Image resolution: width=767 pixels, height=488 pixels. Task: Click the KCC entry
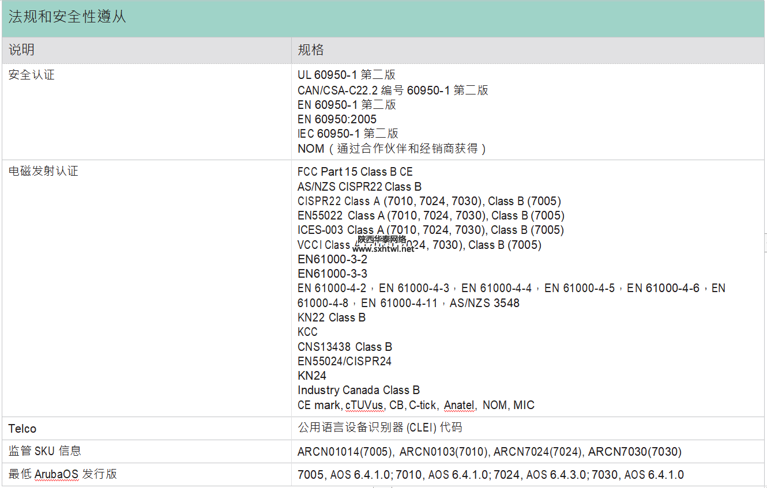click(x=307, y=332)
